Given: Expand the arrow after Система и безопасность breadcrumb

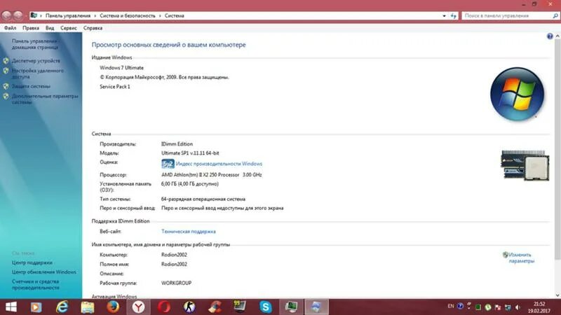Looking at the screenshot, I should pos(160,15).
